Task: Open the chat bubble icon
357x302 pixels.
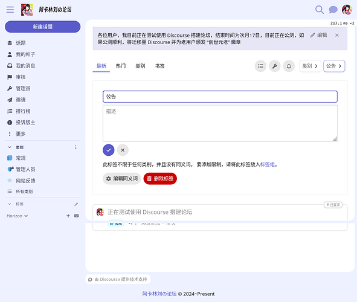Action: 333,10
